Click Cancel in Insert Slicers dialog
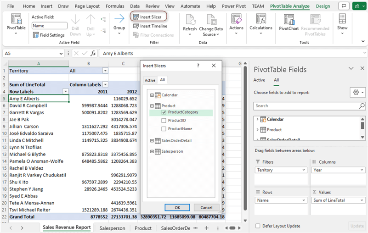Viewport: 368px width, 233px height. click(206, 207)
